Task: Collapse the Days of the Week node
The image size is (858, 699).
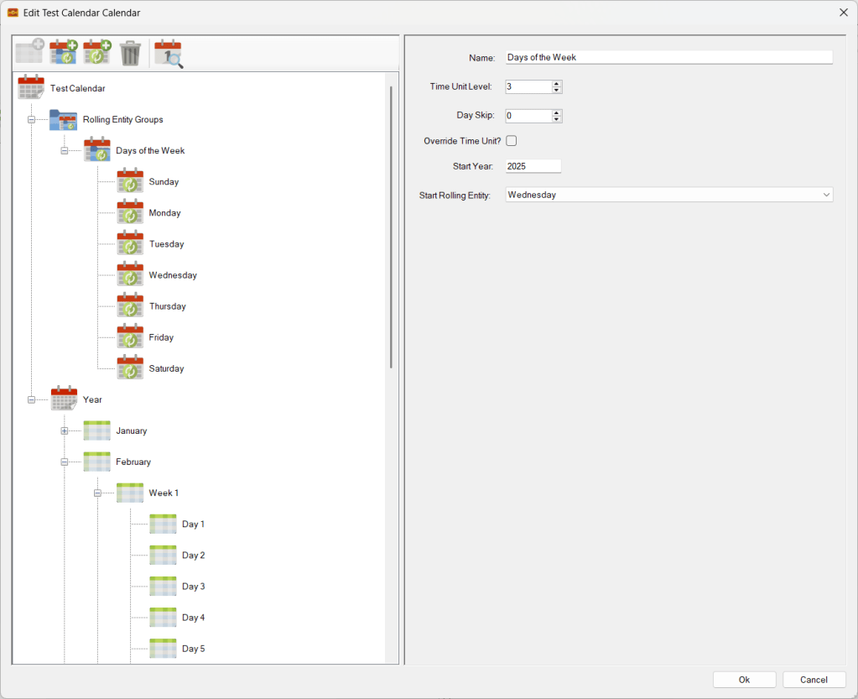Action: (x=65, y=151)
